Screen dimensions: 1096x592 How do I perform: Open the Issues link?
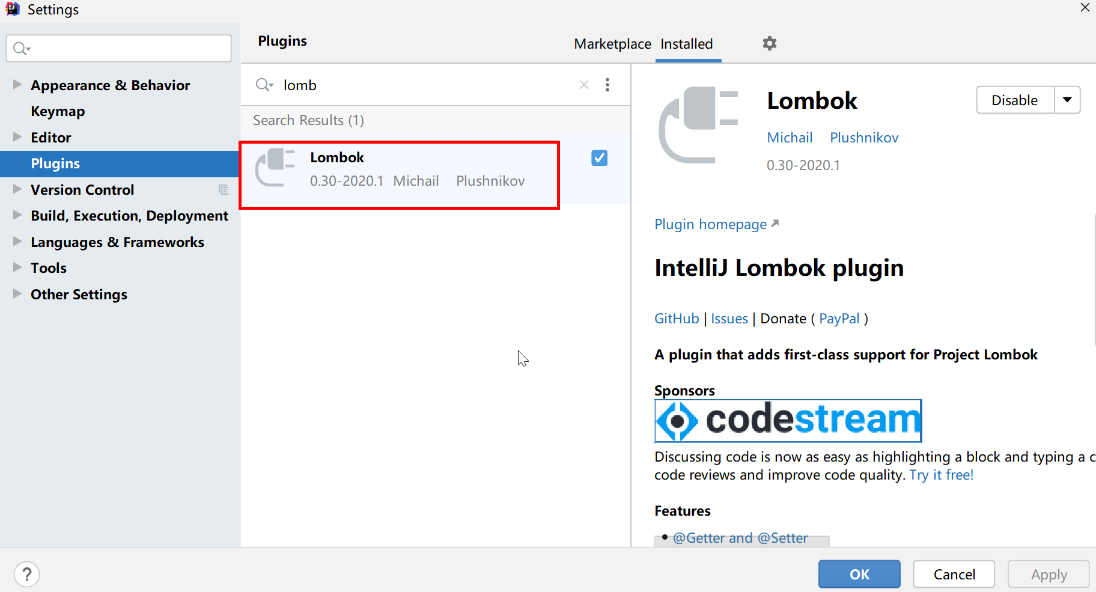(729, 319)
